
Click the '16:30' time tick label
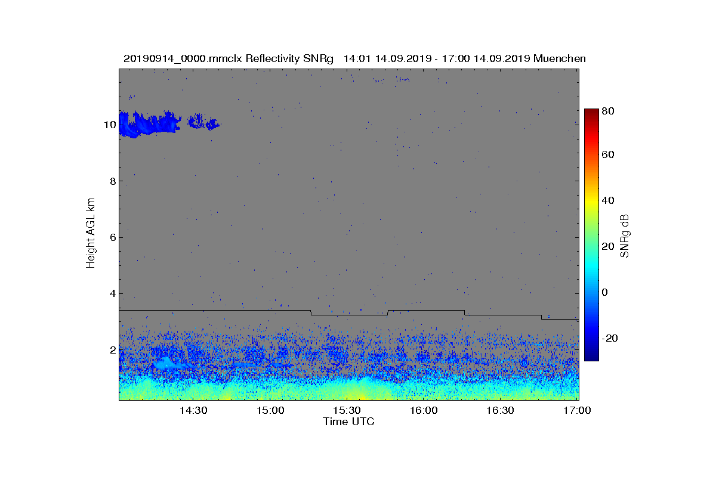(x=500, y=410)
